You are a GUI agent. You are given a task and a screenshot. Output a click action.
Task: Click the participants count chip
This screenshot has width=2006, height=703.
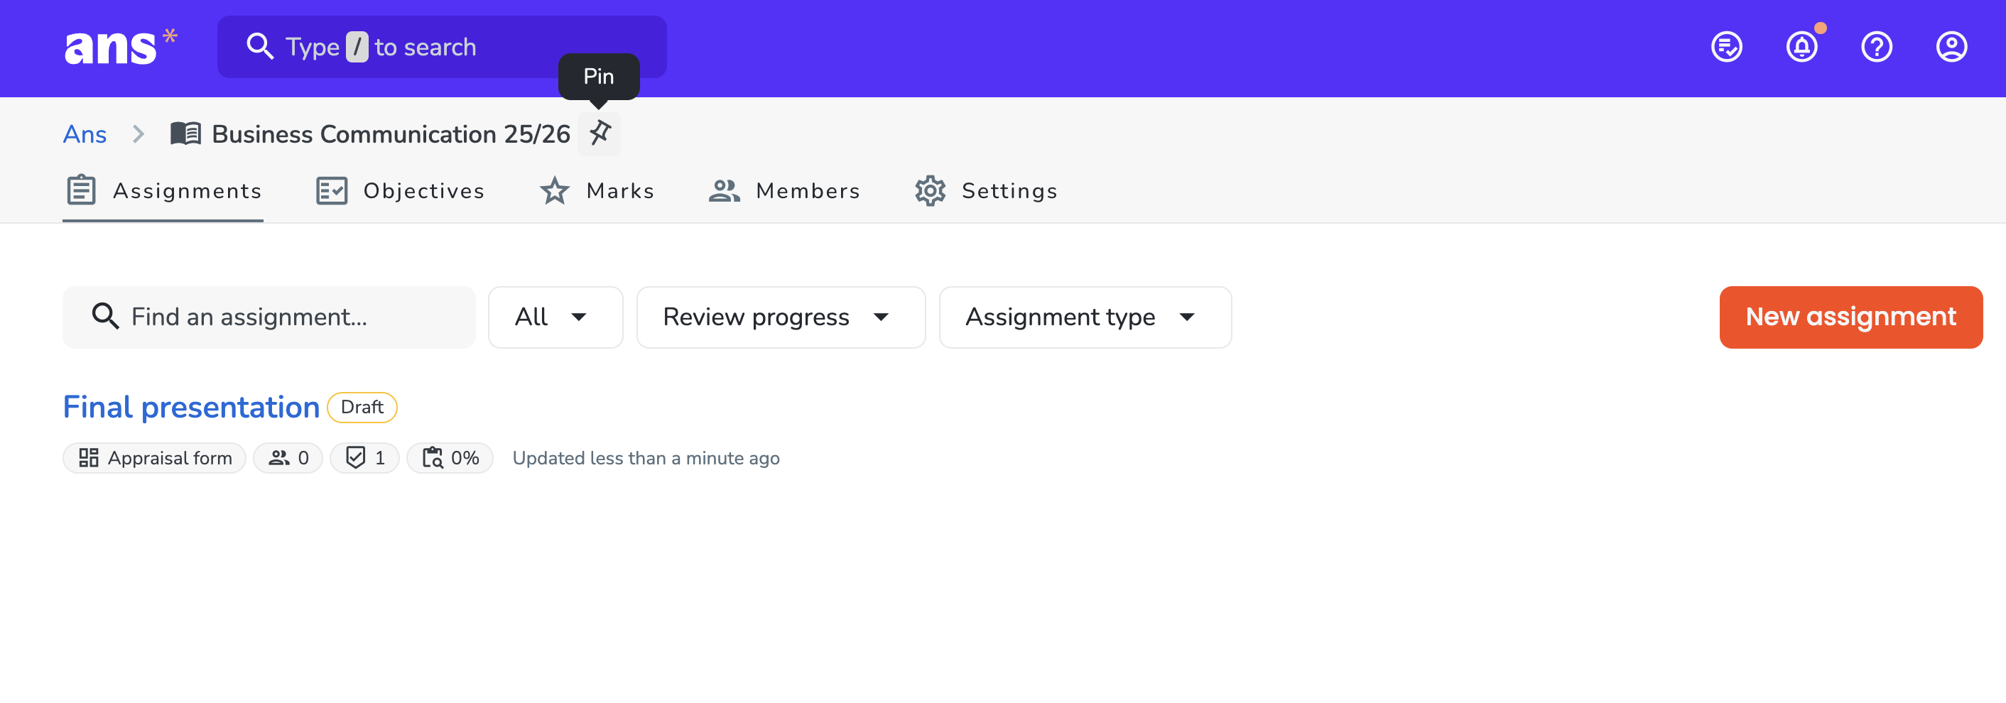tap(288, 458)
